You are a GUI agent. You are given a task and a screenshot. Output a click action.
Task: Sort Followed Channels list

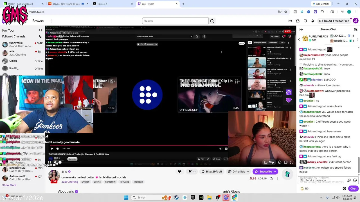coord(40,36)
